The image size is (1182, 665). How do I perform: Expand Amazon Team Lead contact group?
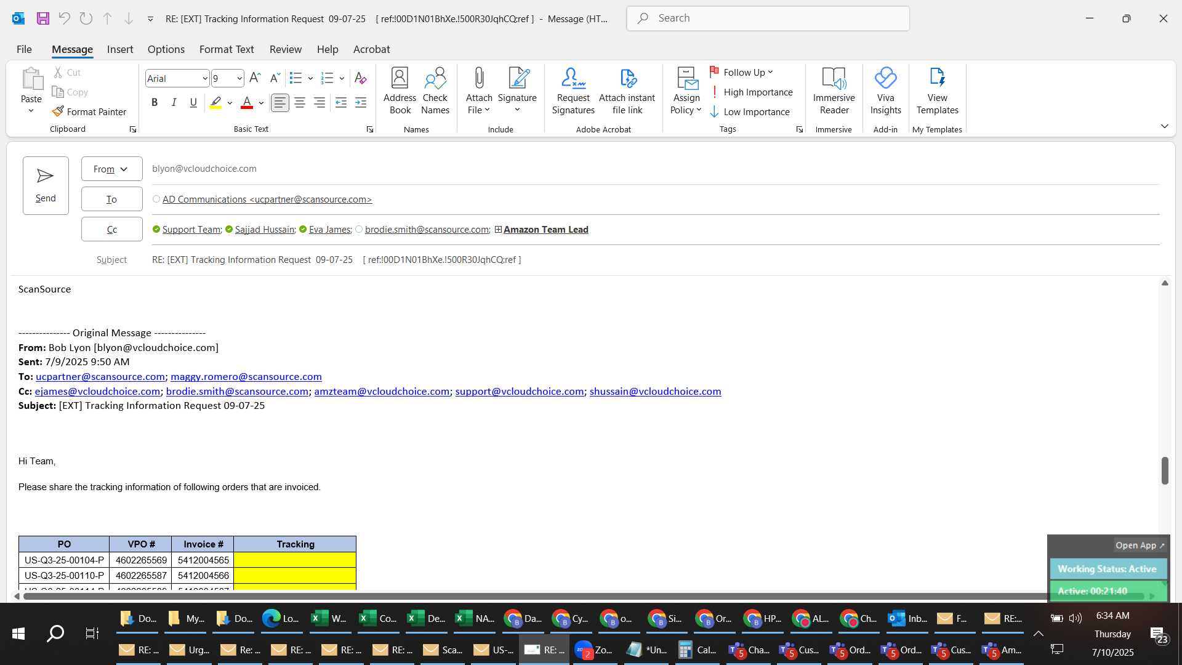click(x=498, y=229)
